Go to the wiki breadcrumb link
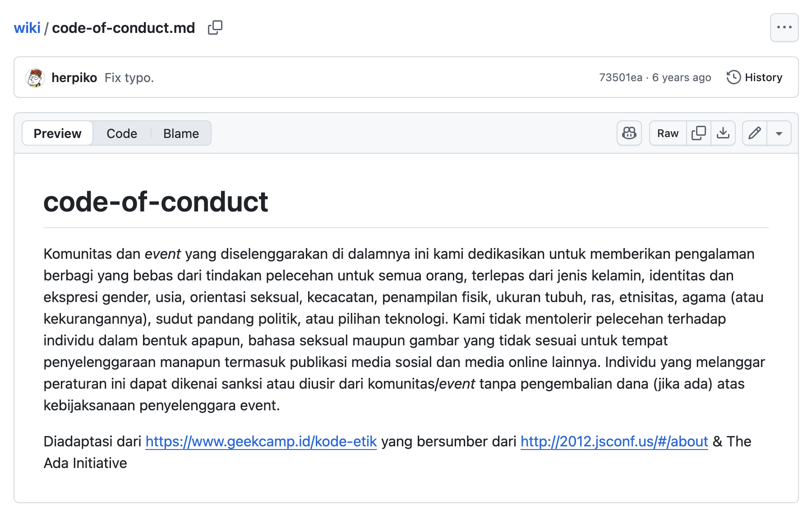This screenshot has width=812, height=514. (x=27, y=28)
